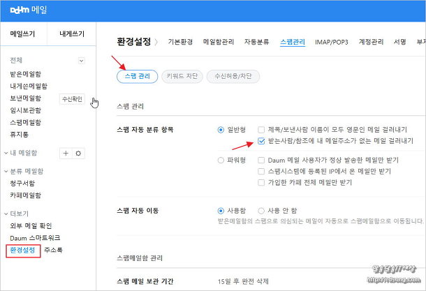Screen dimensions: 426x291
Task: Open the 스팸메일함 folder
Action: click(x=24, y=122)
